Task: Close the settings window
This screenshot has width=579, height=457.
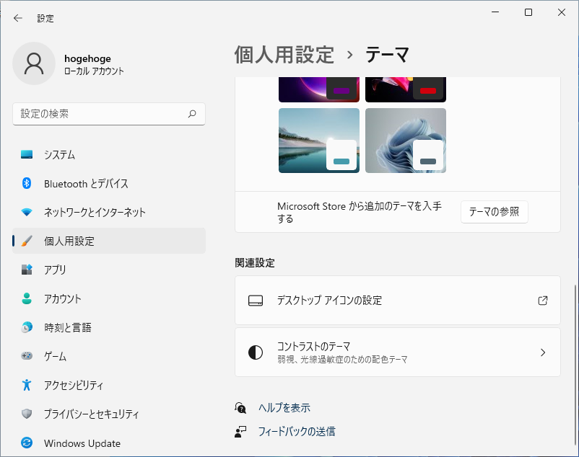Action: point(562,12)
